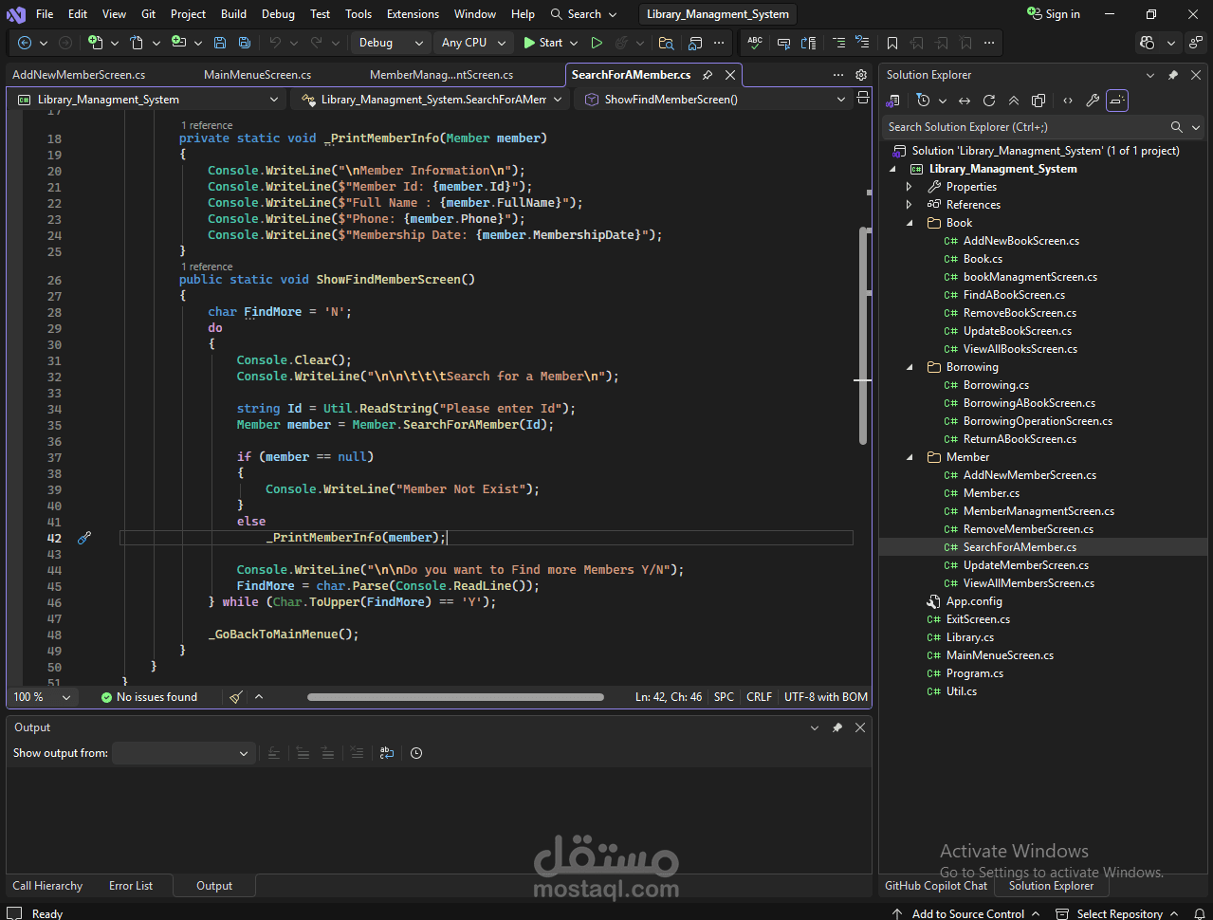The width and height of the screenshot is (1213, 920).
Task: Collapse the Borrowing folder
Action: pyautogui.click(x=910, y=367)
